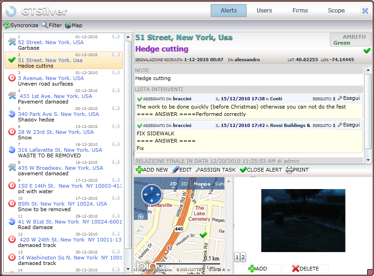Switch to the Users tab
This screenshot has height=276, width=374.
(x=264, y=11)
